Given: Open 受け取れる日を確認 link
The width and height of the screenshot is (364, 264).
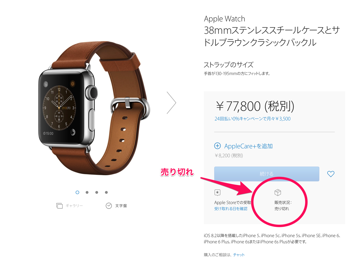Looking at the screenshot, I should 231,209.
